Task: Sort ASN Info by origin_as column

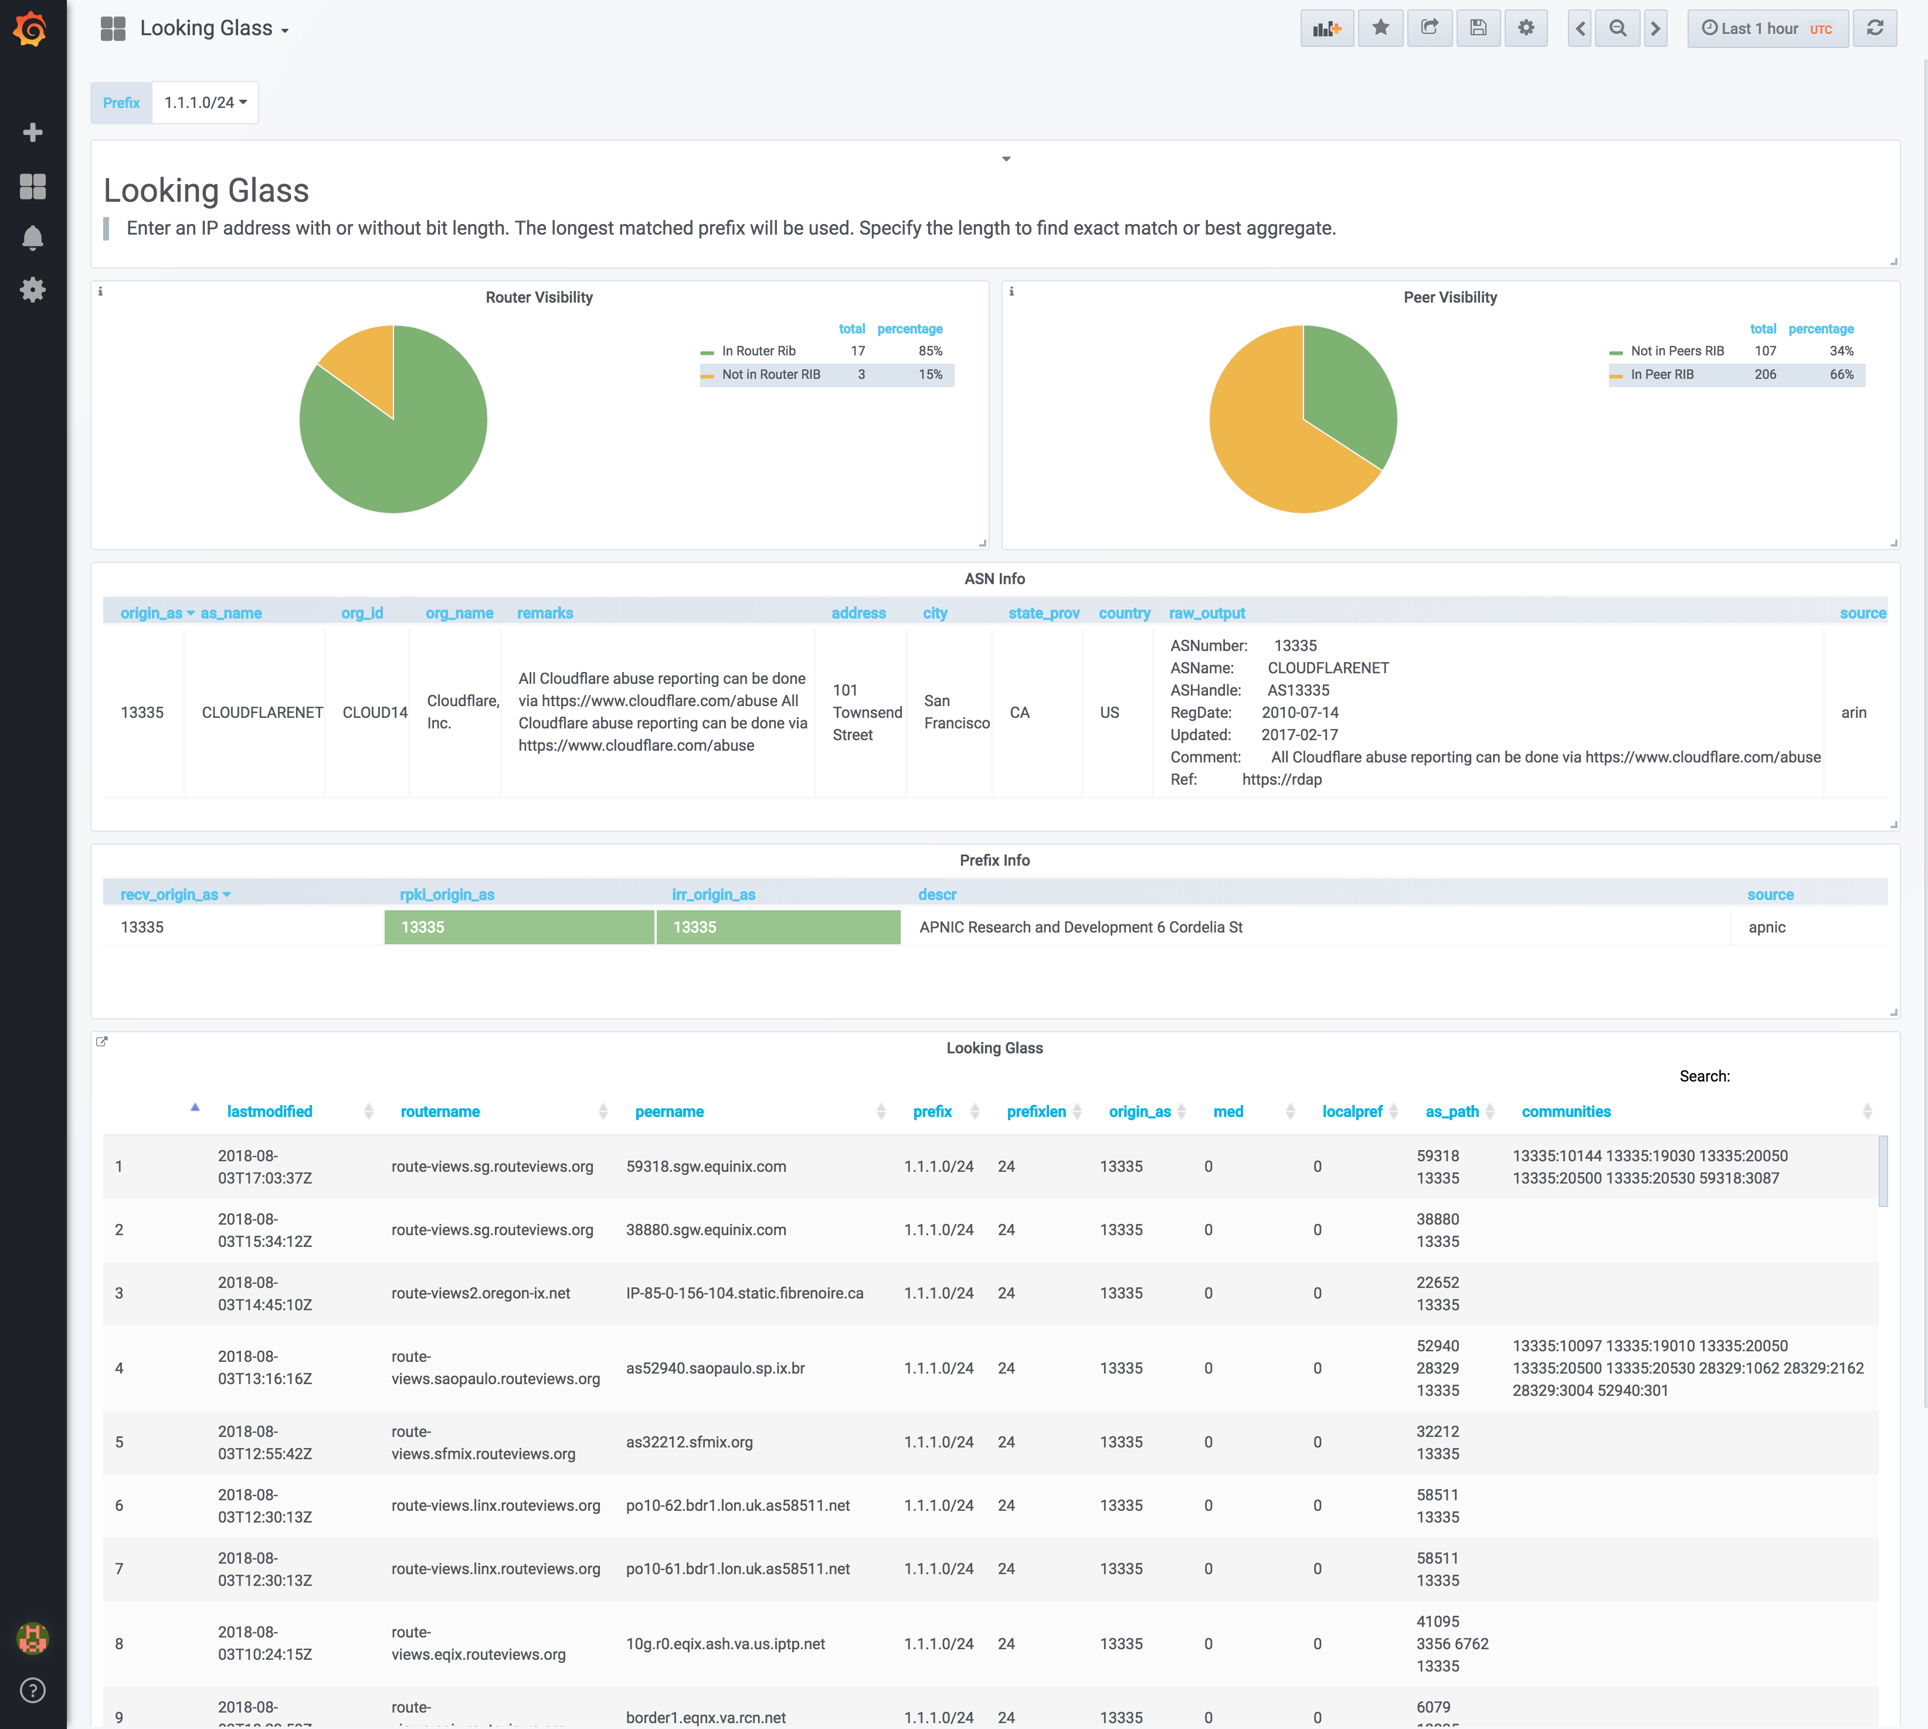Action: coord(157,613)
